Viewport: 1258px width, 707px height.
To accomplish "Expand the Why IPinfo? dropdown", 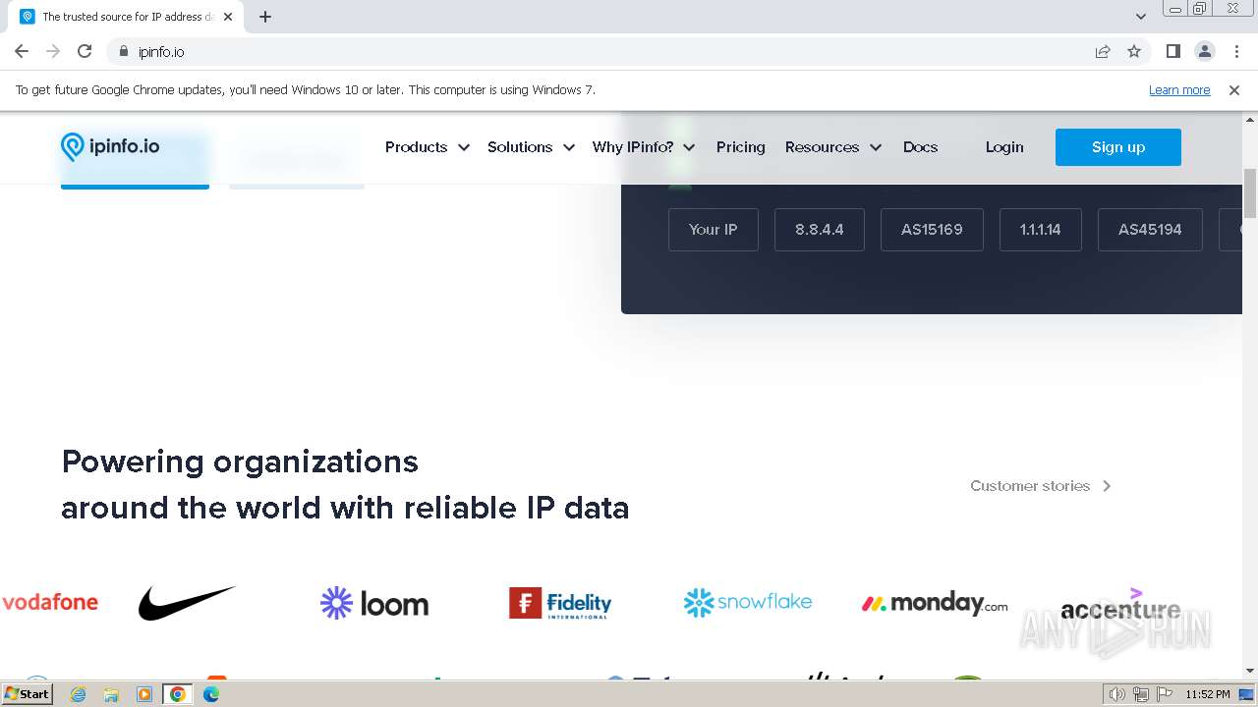I will 644,147.
